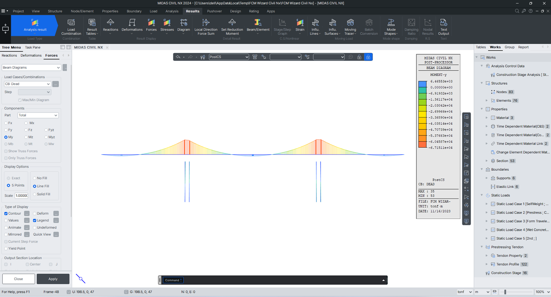
Task: Open the Legend options button
Action: 56,220
